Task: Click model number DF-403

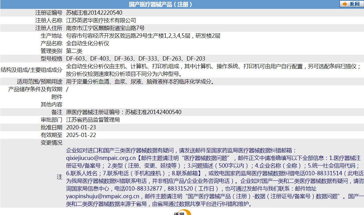Action: coord(100,58)
